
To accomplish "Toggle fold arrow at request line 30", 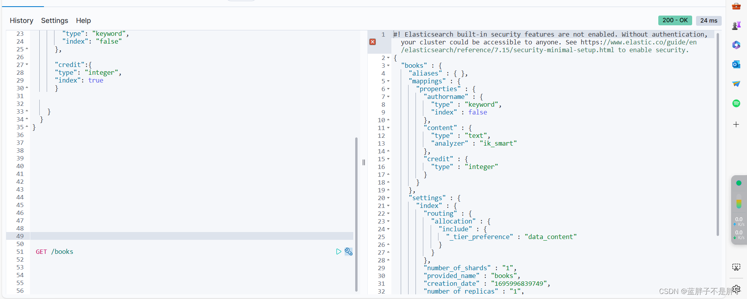I will 27,88.
